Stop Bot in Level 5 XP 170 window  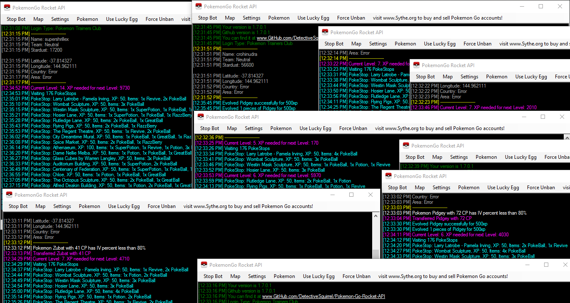210,128
